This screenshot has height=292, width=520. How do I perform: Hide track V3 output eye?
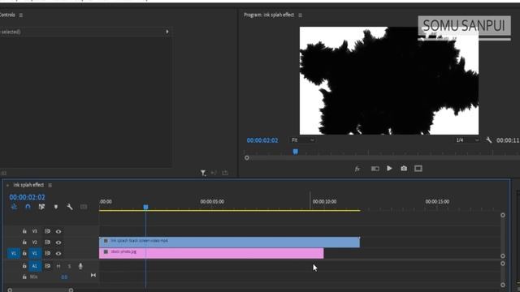[x=58, y=231]
